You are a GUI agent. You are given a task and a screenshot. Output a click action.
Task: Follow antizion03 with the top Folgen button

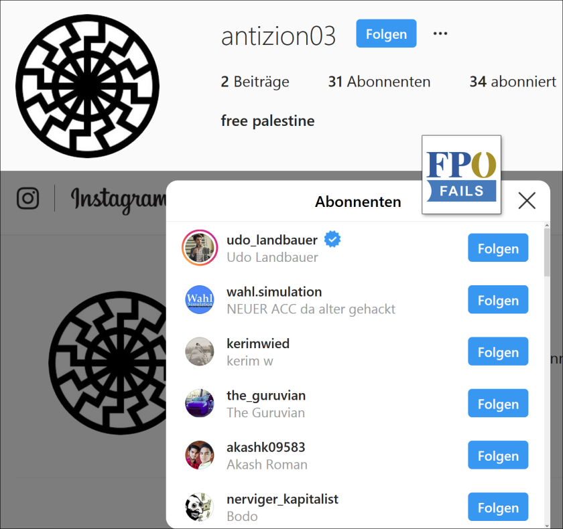pyautogui.click(x=386, y=33)
